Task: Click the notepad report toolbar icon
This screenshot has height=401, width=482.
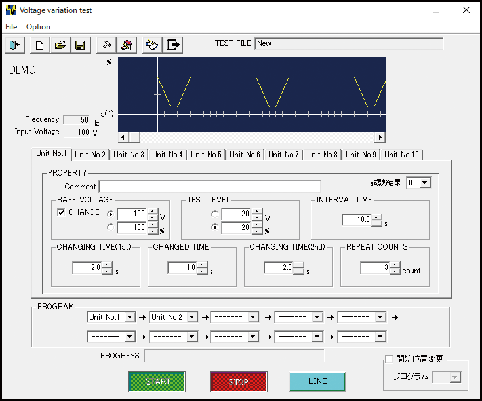Action: 127,45
